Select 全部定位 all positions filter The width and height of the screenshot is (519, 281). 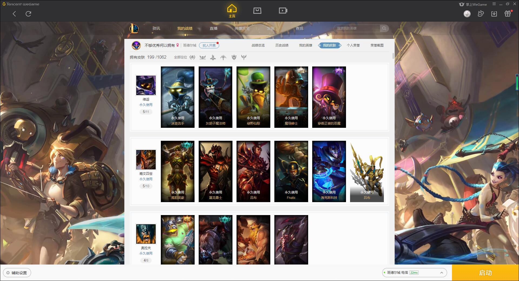180,57
